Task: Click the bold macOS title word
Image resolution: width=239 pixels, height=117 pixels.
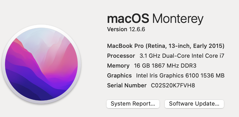Action: coord(128,19)
